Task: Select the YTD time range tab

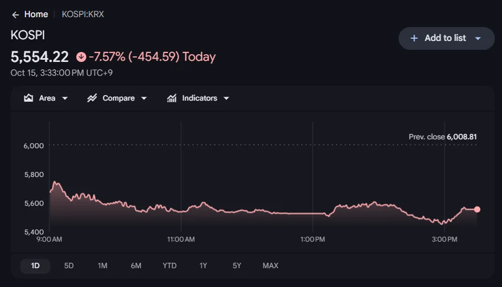Action: [169, 266]
